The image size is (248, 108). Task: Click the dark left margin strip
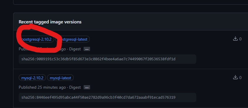coord(6,54)
